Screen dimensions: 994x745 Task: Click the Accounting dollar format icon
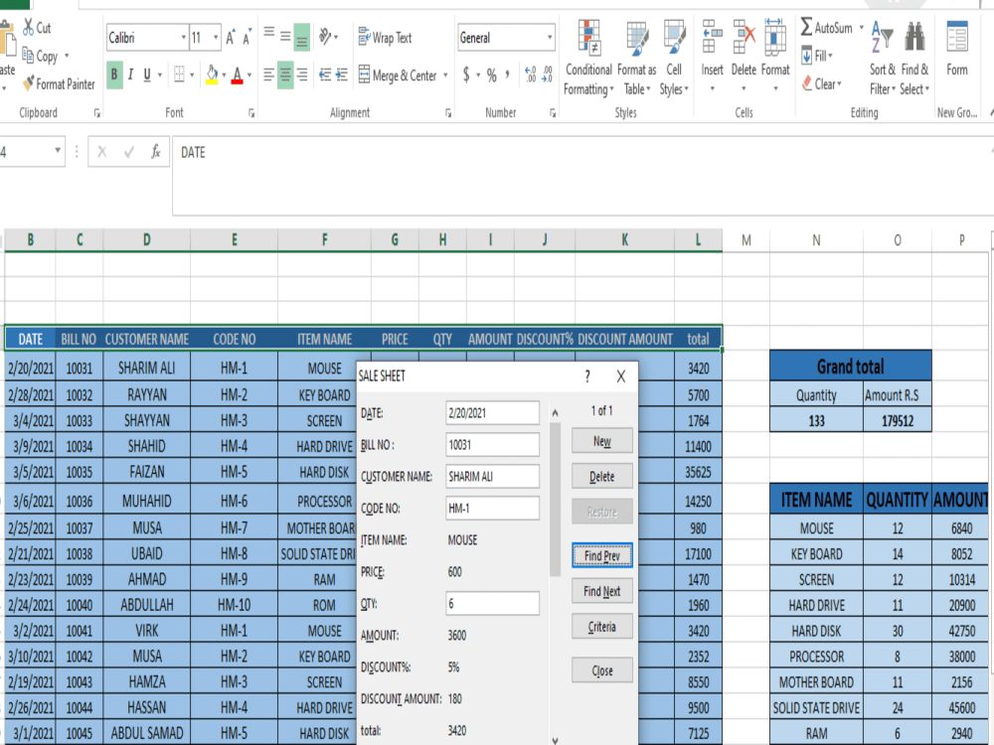click(466, 74)
